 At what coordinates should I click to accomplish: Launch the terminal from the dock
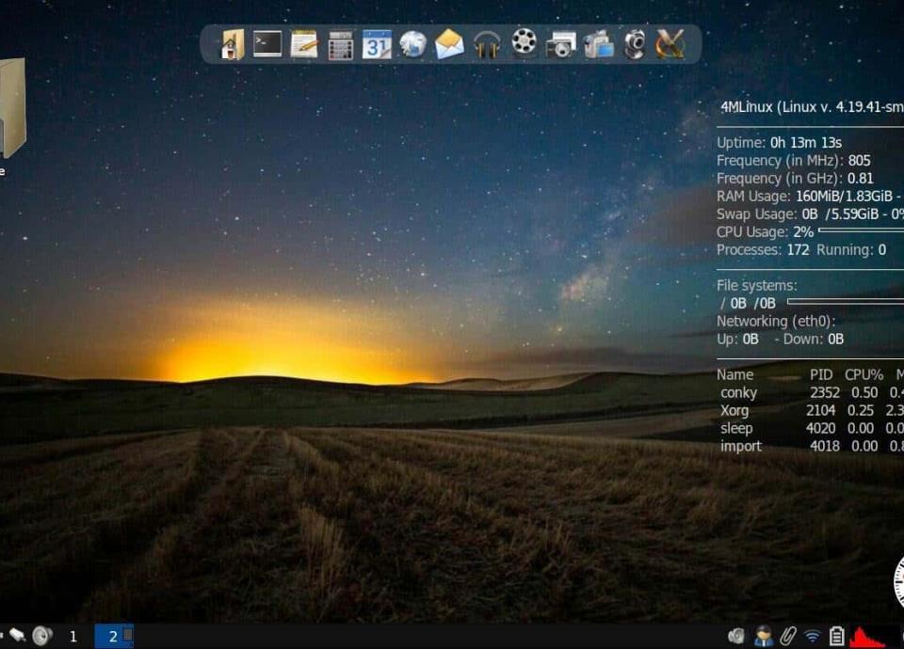(267, 44)
